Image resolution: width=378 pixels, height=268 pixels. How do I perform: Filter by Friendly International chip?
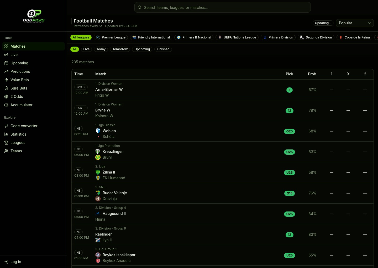click(151, 37)
